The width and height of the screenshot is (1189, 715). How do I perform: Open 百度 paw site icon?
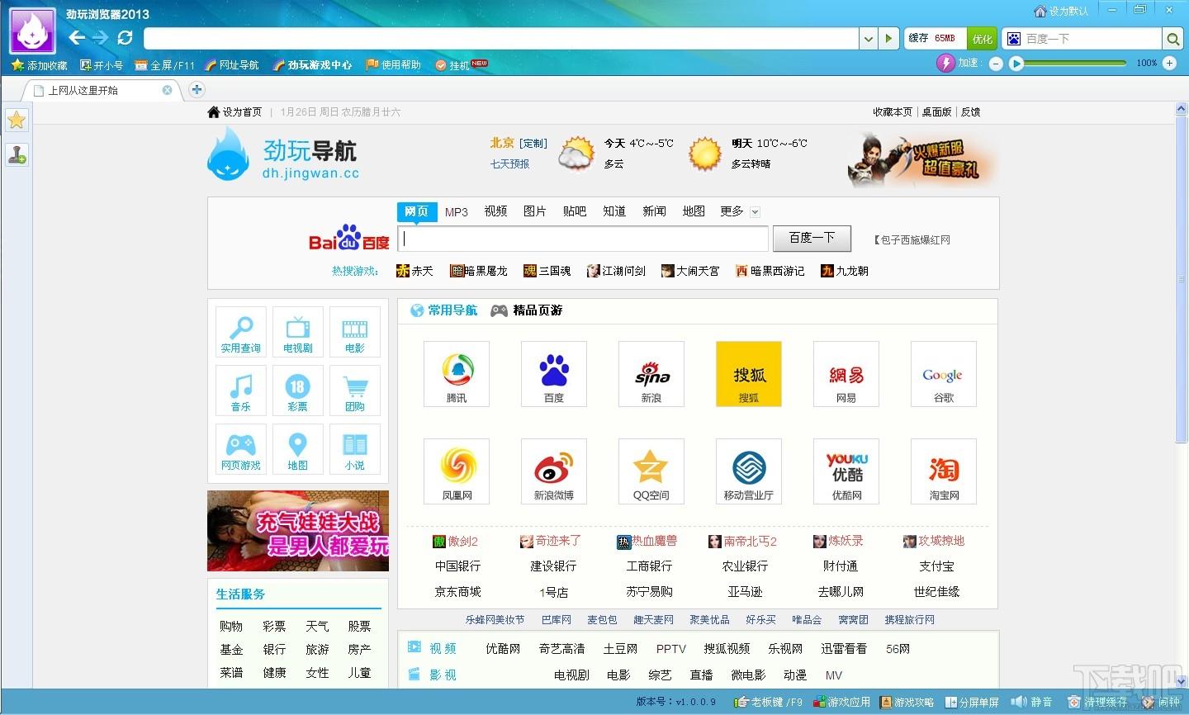pyautogui.click(x=554, y=374)
